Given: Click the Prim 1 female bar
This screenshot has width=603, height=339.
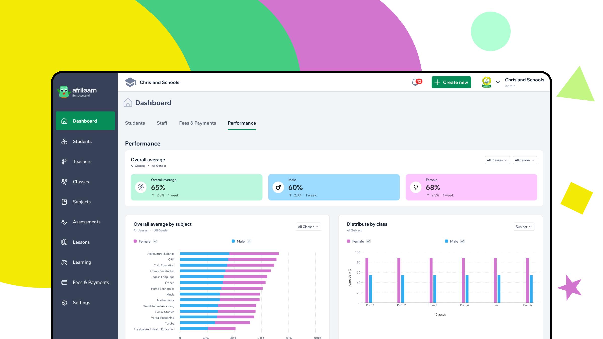Looking at the screenshot, I should (367, 280).
